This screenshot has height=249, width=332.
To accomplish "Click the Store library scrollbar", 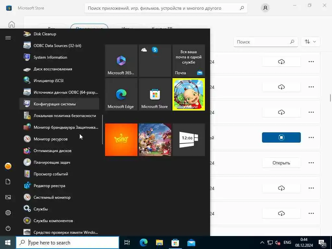I will coord(330,98).
